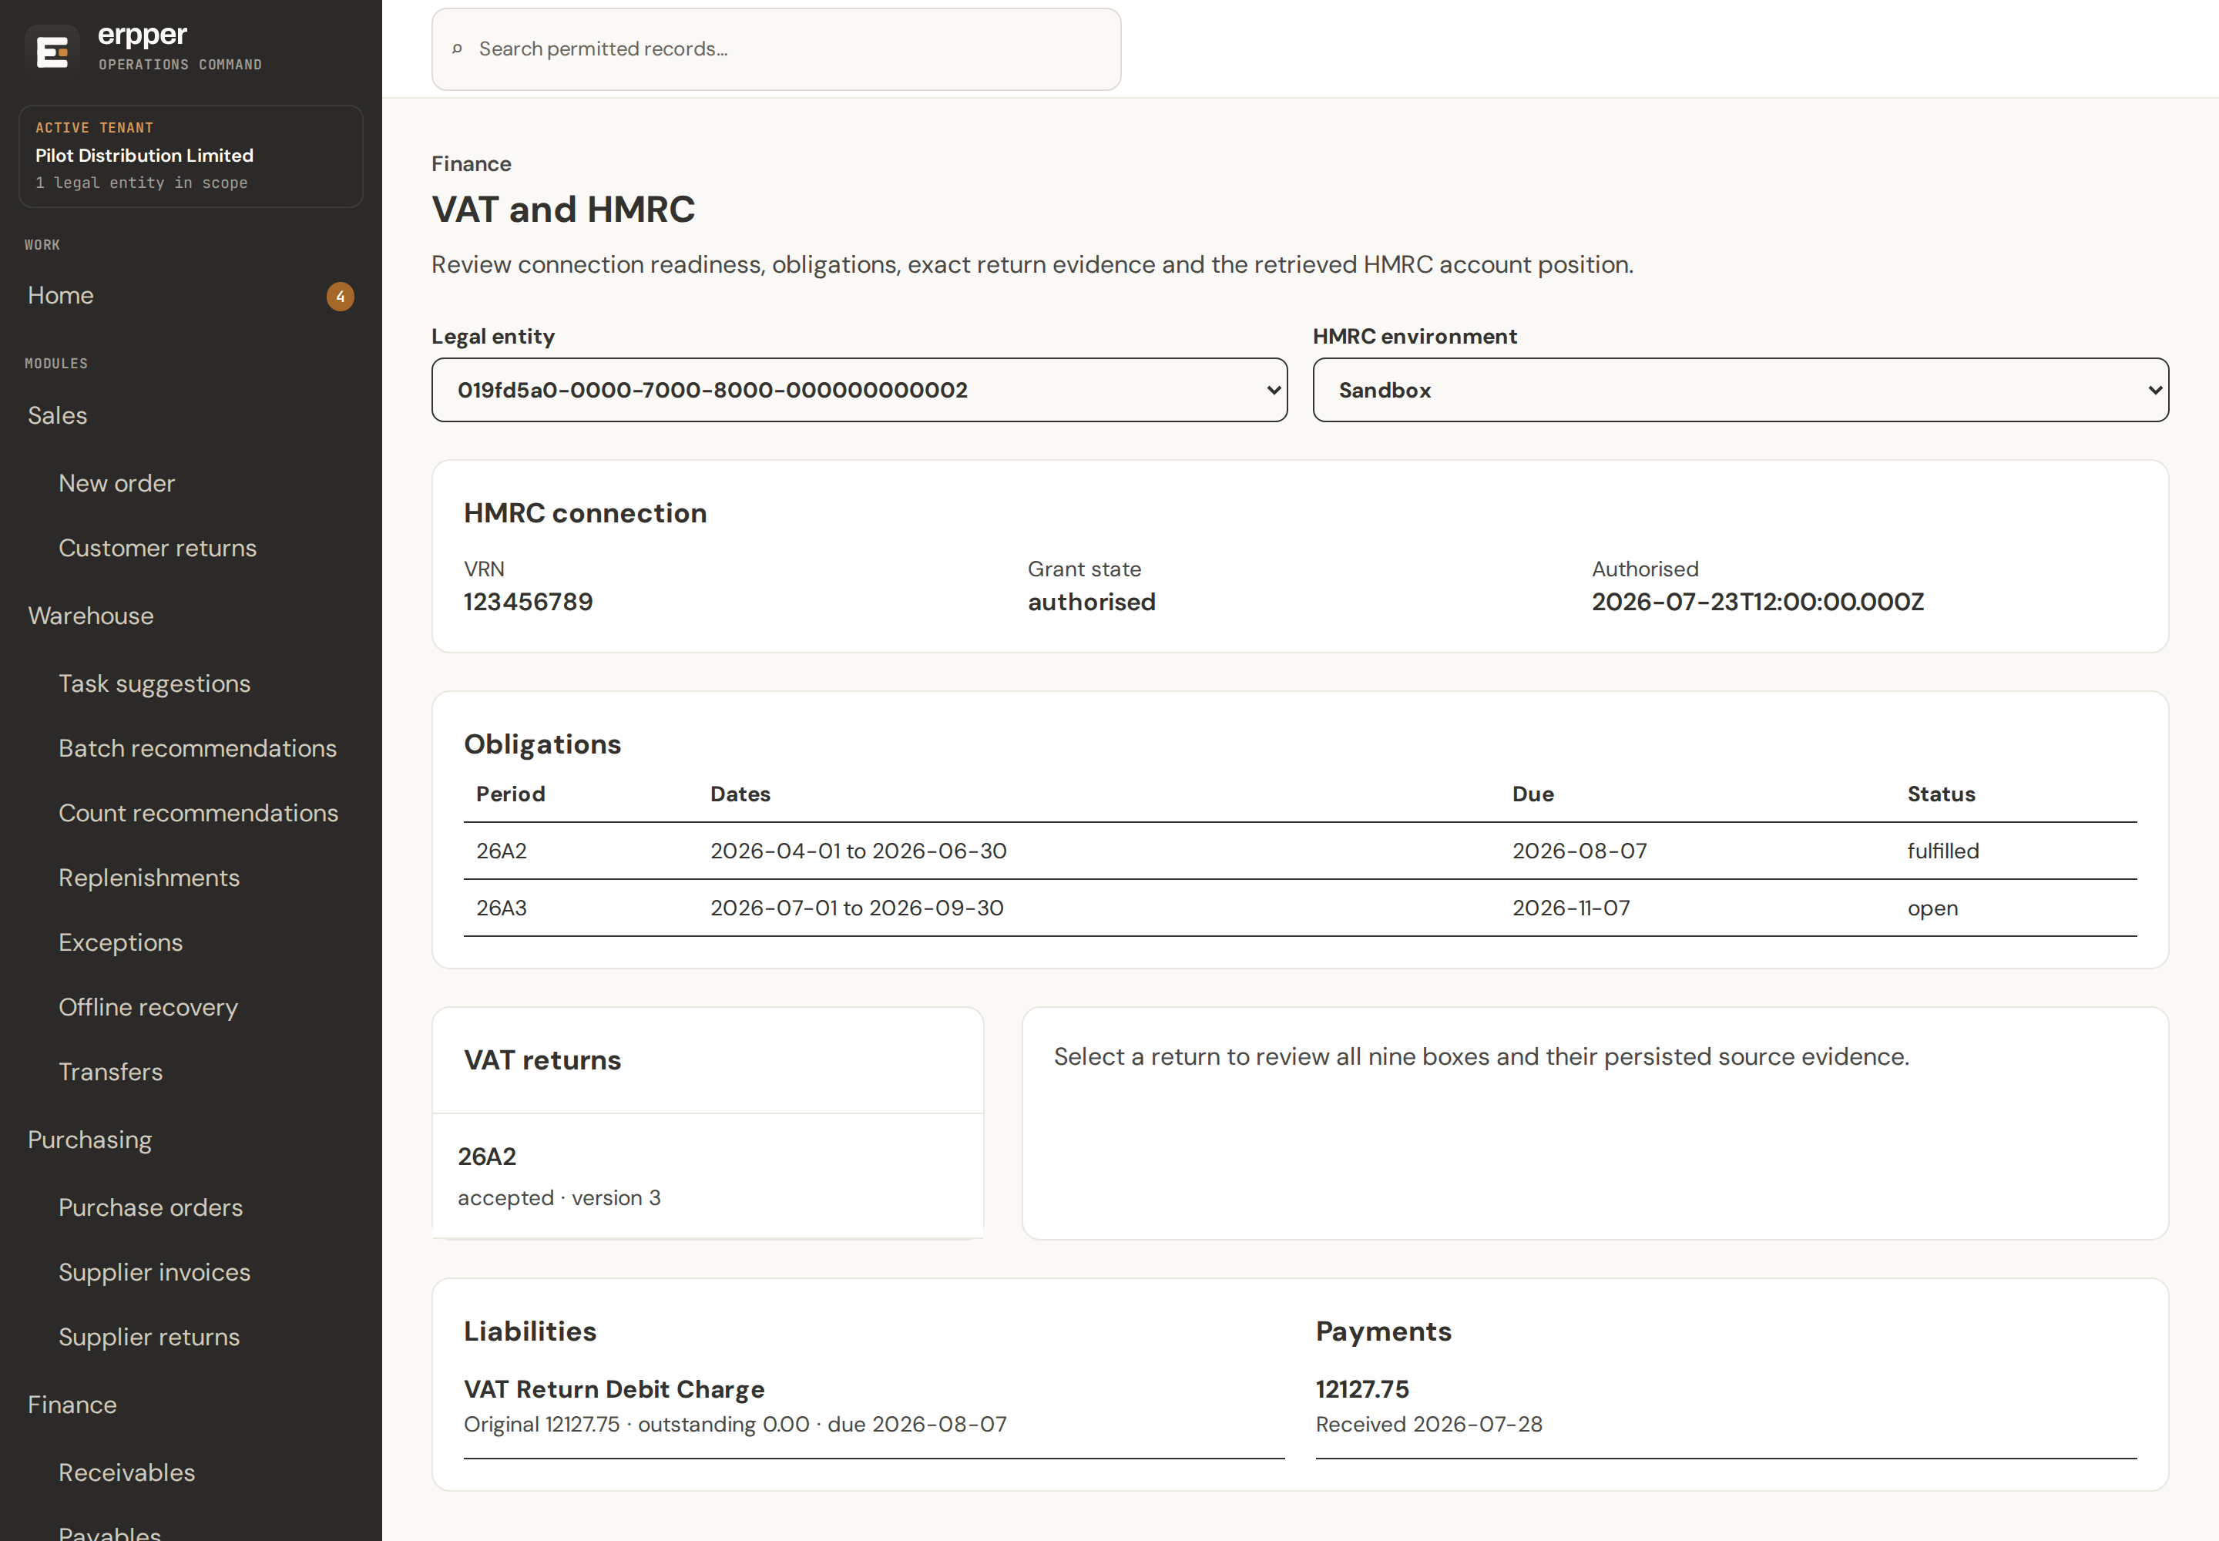Open the HMRC environment Sandbox dropdown

(x=1740, y=390)
